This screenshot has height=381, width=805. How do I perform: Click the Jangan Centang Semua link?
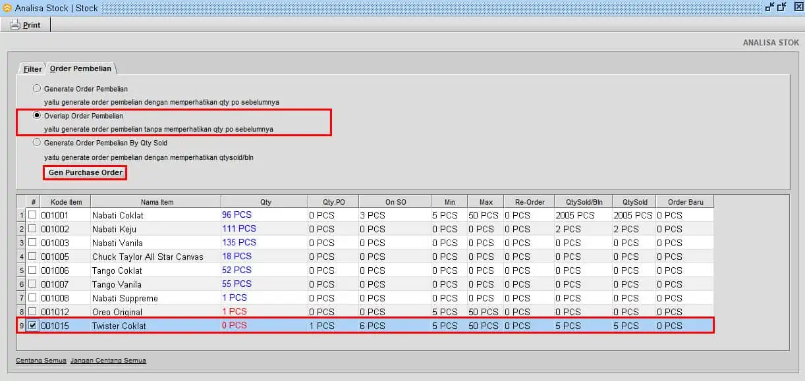click(x=108, y=361)
